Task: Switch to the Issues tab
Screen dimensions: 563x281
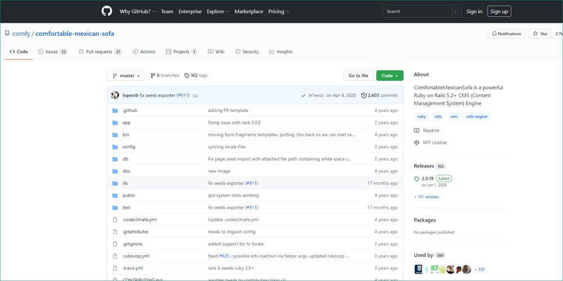Action: [53, 52]
